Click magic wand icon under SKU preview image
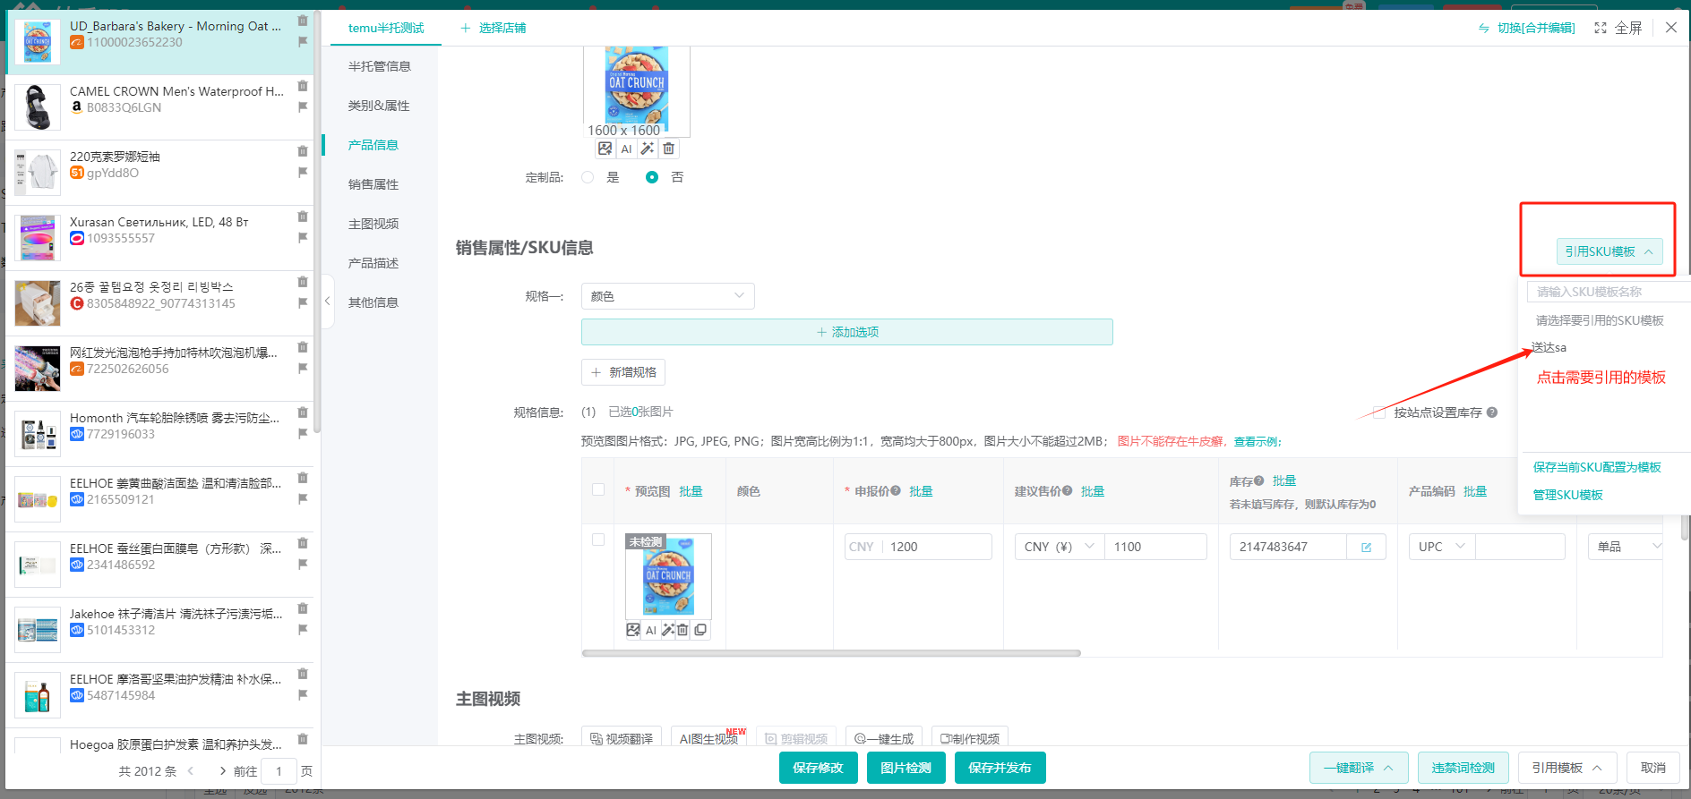 click(667, 630)
